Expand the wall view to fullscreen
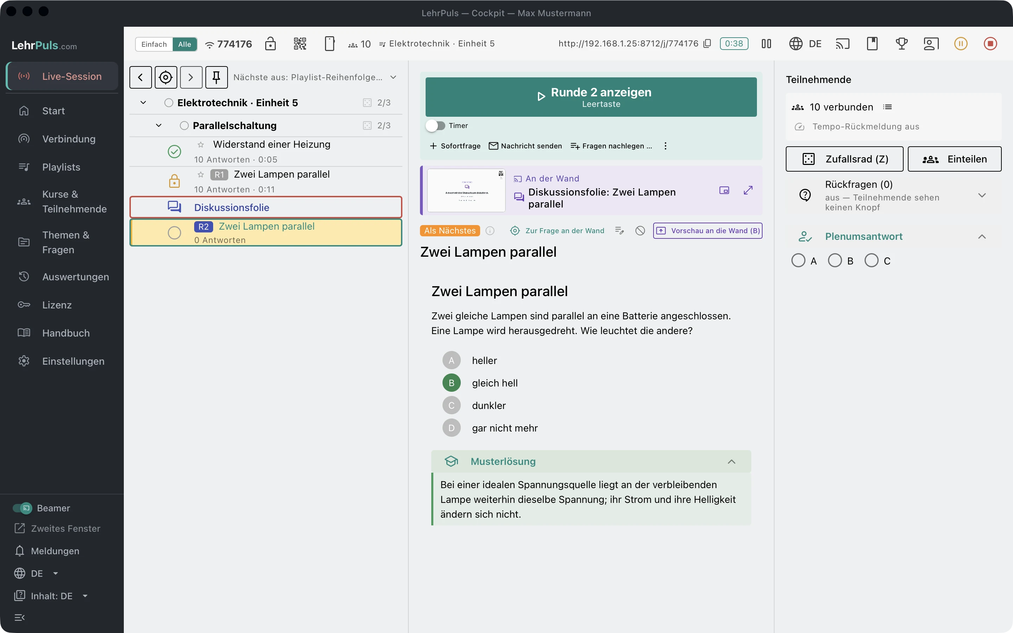Image resolution: width=1013 pixels, height=633 pixels. [748, 191]
